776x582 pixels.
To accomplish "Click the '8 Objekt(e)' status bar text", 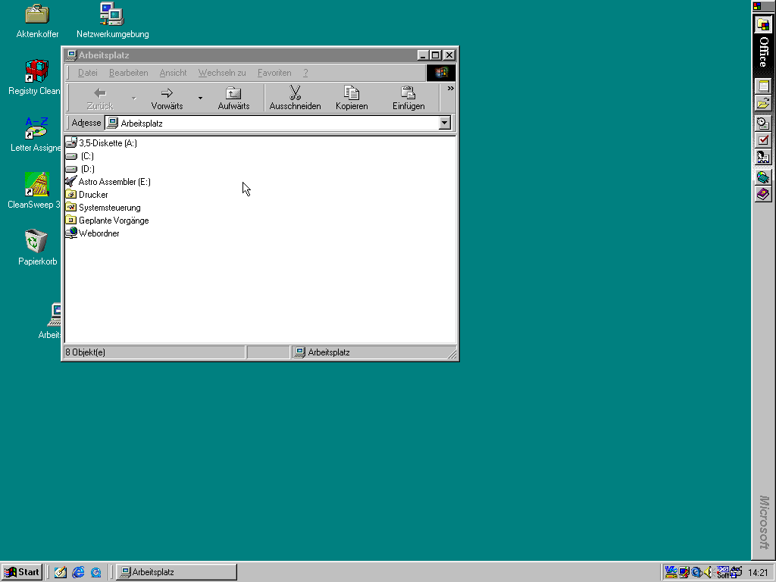I will tap(85, 352).
